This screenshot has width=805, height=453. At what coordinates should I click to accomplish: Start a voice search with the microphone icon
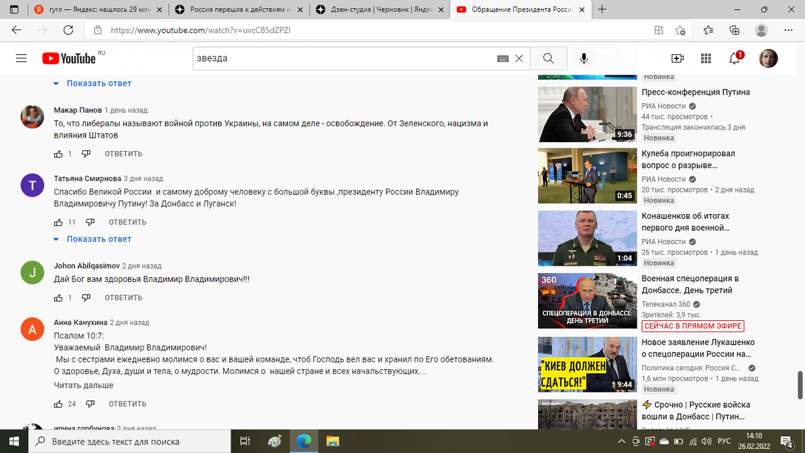coord(583,58)
